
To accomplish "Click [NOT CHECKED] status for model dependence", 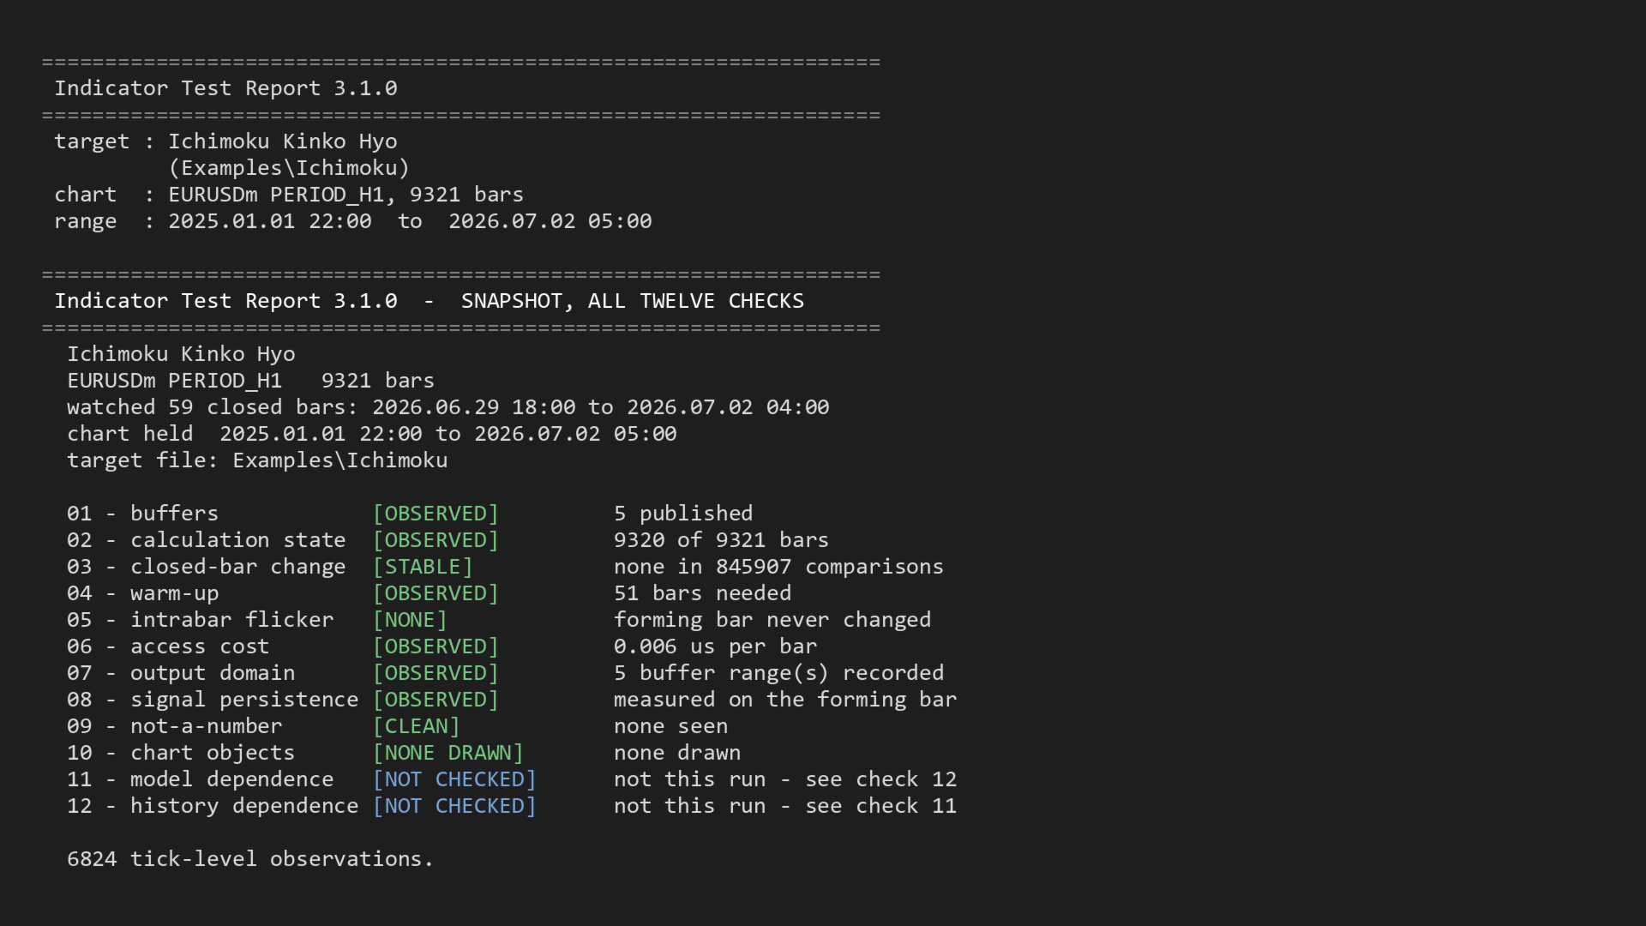I will [454, 779].
